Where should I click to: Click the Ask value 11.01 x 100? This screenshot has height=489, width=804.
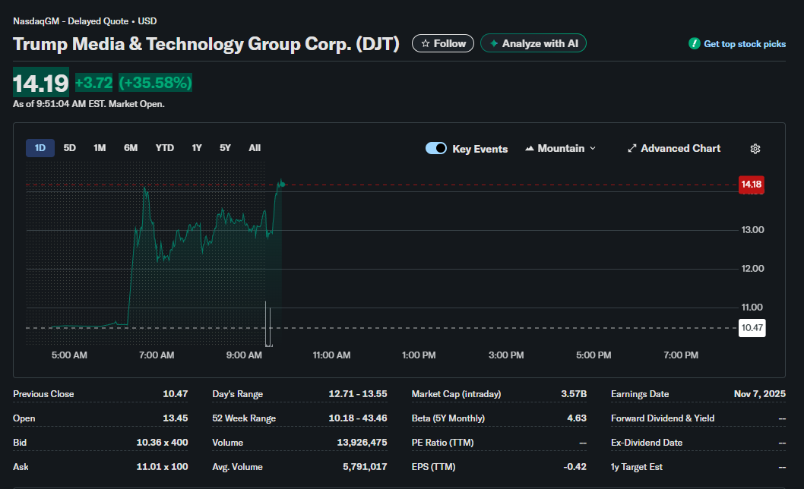tap(162, 467)
